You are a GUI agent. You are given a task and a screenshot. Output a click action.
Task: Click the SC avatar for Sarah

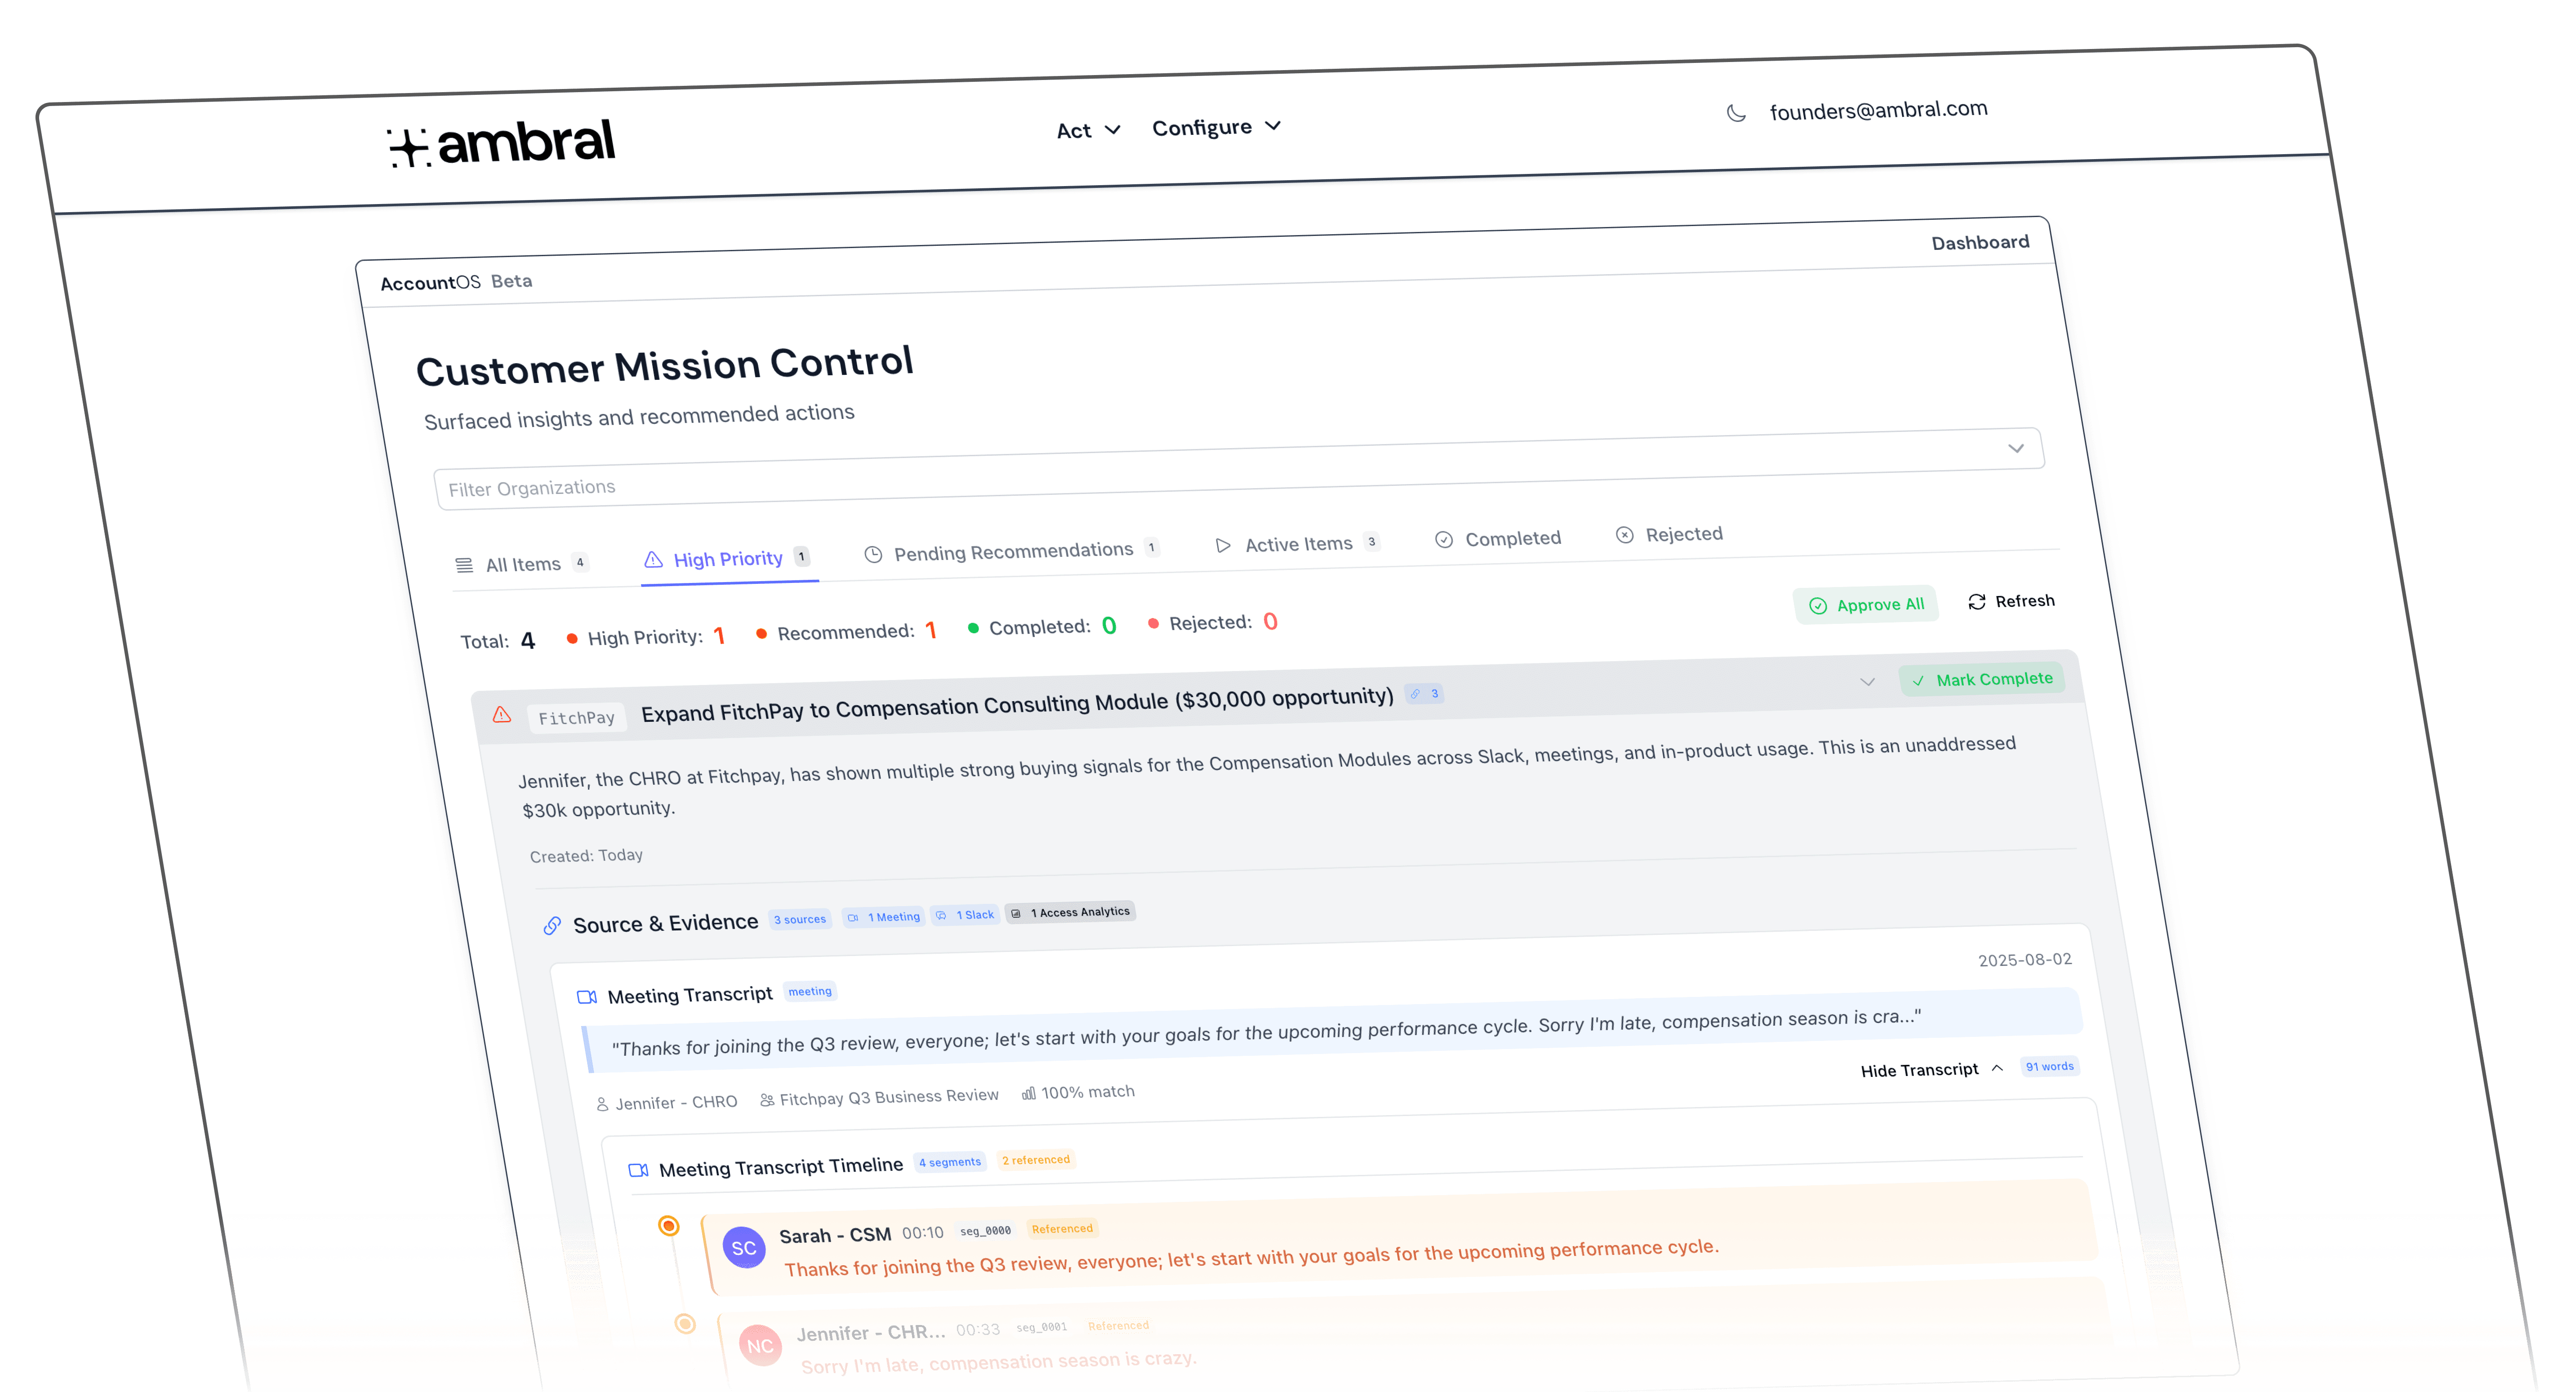(x=744, y=1247)
